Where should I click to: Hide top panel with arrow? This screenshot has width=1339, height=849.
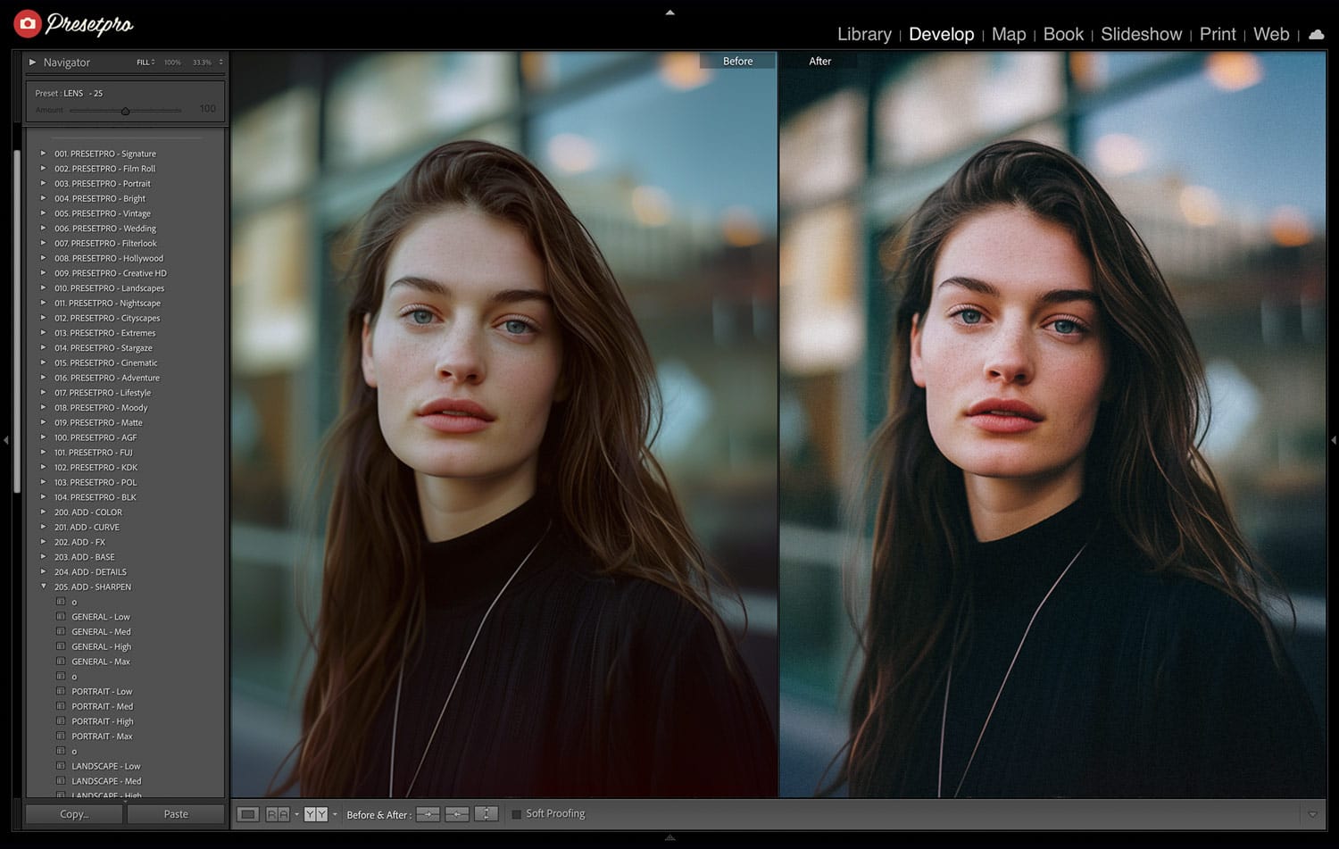[x=670, y=12]
